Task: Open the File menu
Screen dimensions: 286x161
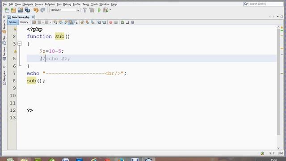Action: coord(4,4)
